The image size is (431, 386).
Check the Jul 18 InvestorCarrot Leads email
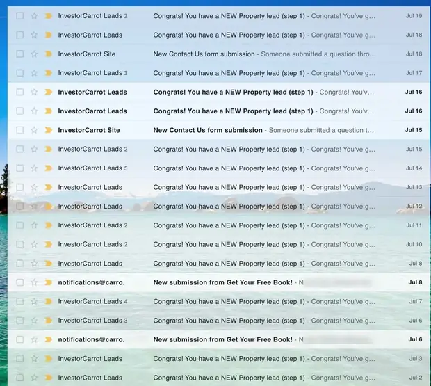pyautogui.click(x=19, y=35)
